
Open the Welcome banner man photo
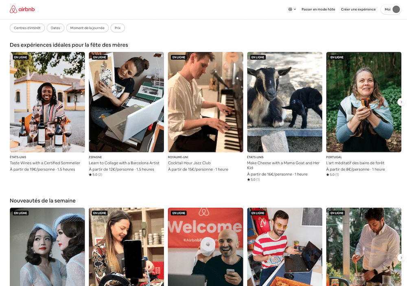pos(206,247)
